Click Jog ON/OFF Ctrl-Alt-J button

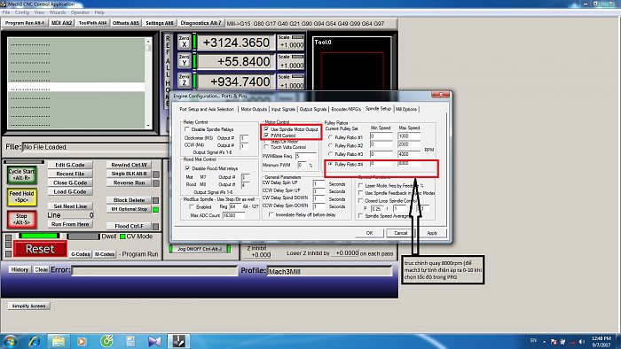tap(200, 249)
